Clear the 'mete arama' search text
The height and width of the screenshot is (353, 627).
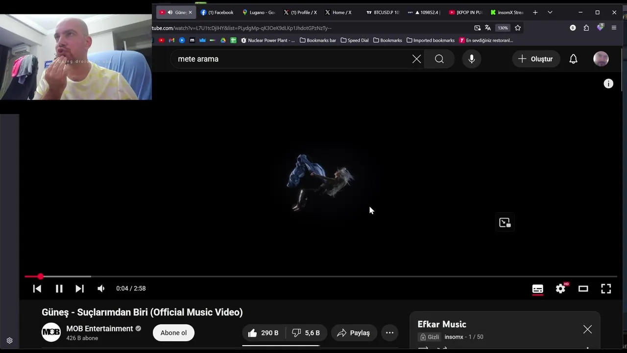coord(416,59)
